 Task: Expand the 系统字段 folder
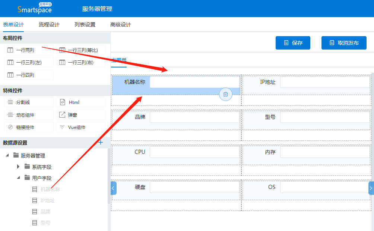pos(18,167)
